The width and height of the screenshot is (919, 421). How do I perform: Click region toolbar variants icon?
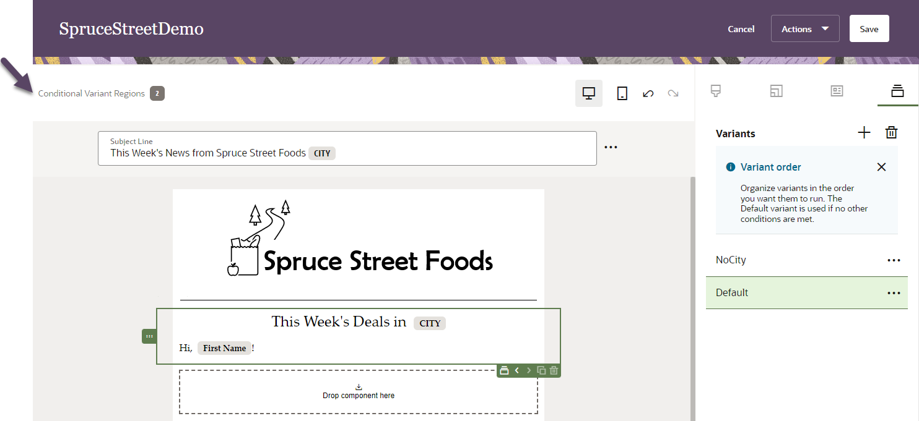(504, 371)
